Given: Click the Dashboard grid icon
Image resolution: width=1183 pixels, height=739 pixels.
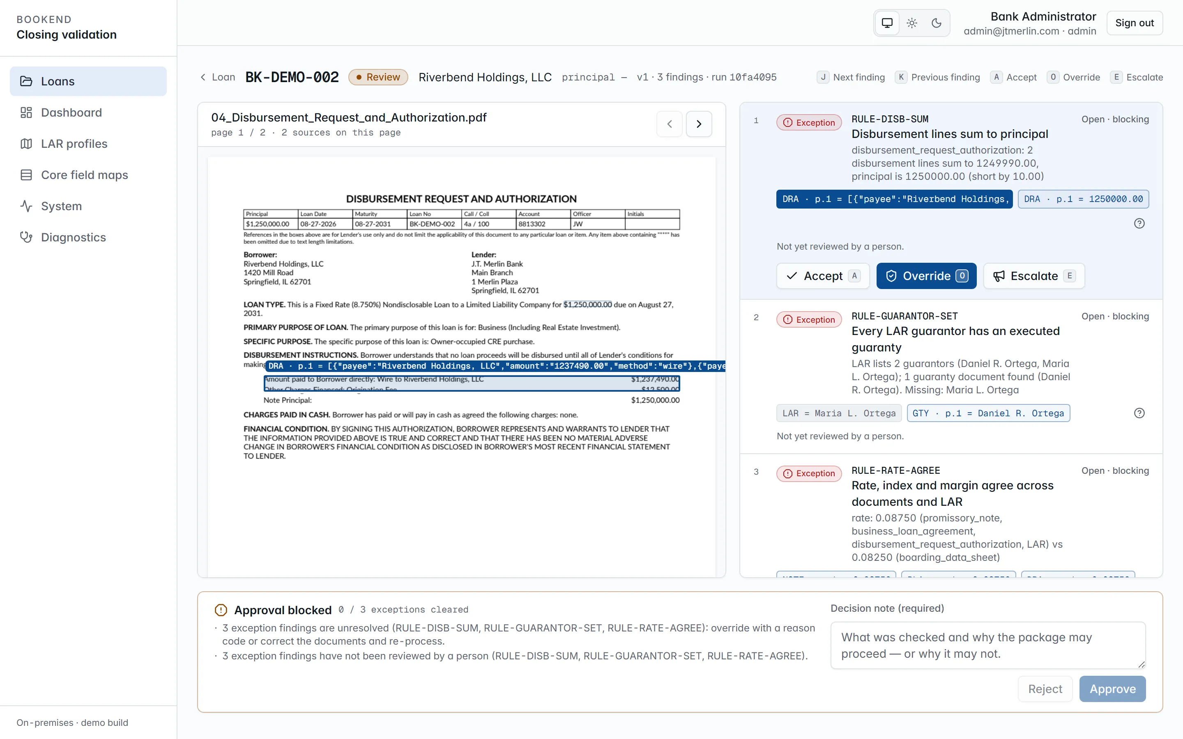Looking at the screenshot, I should [x=26, y=112].
